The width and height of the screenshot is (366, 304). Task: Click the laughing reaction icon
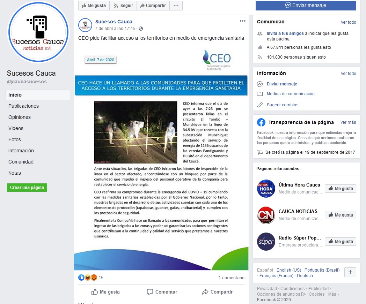coord(88,278)
